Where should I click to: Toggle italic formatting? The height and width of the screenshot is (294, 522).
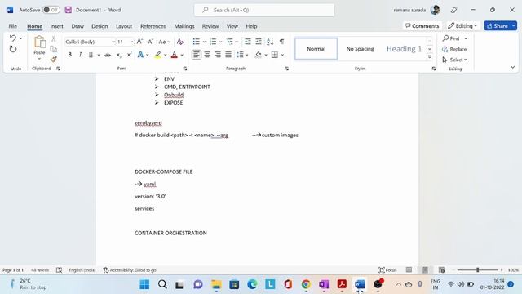pos(80,55)
